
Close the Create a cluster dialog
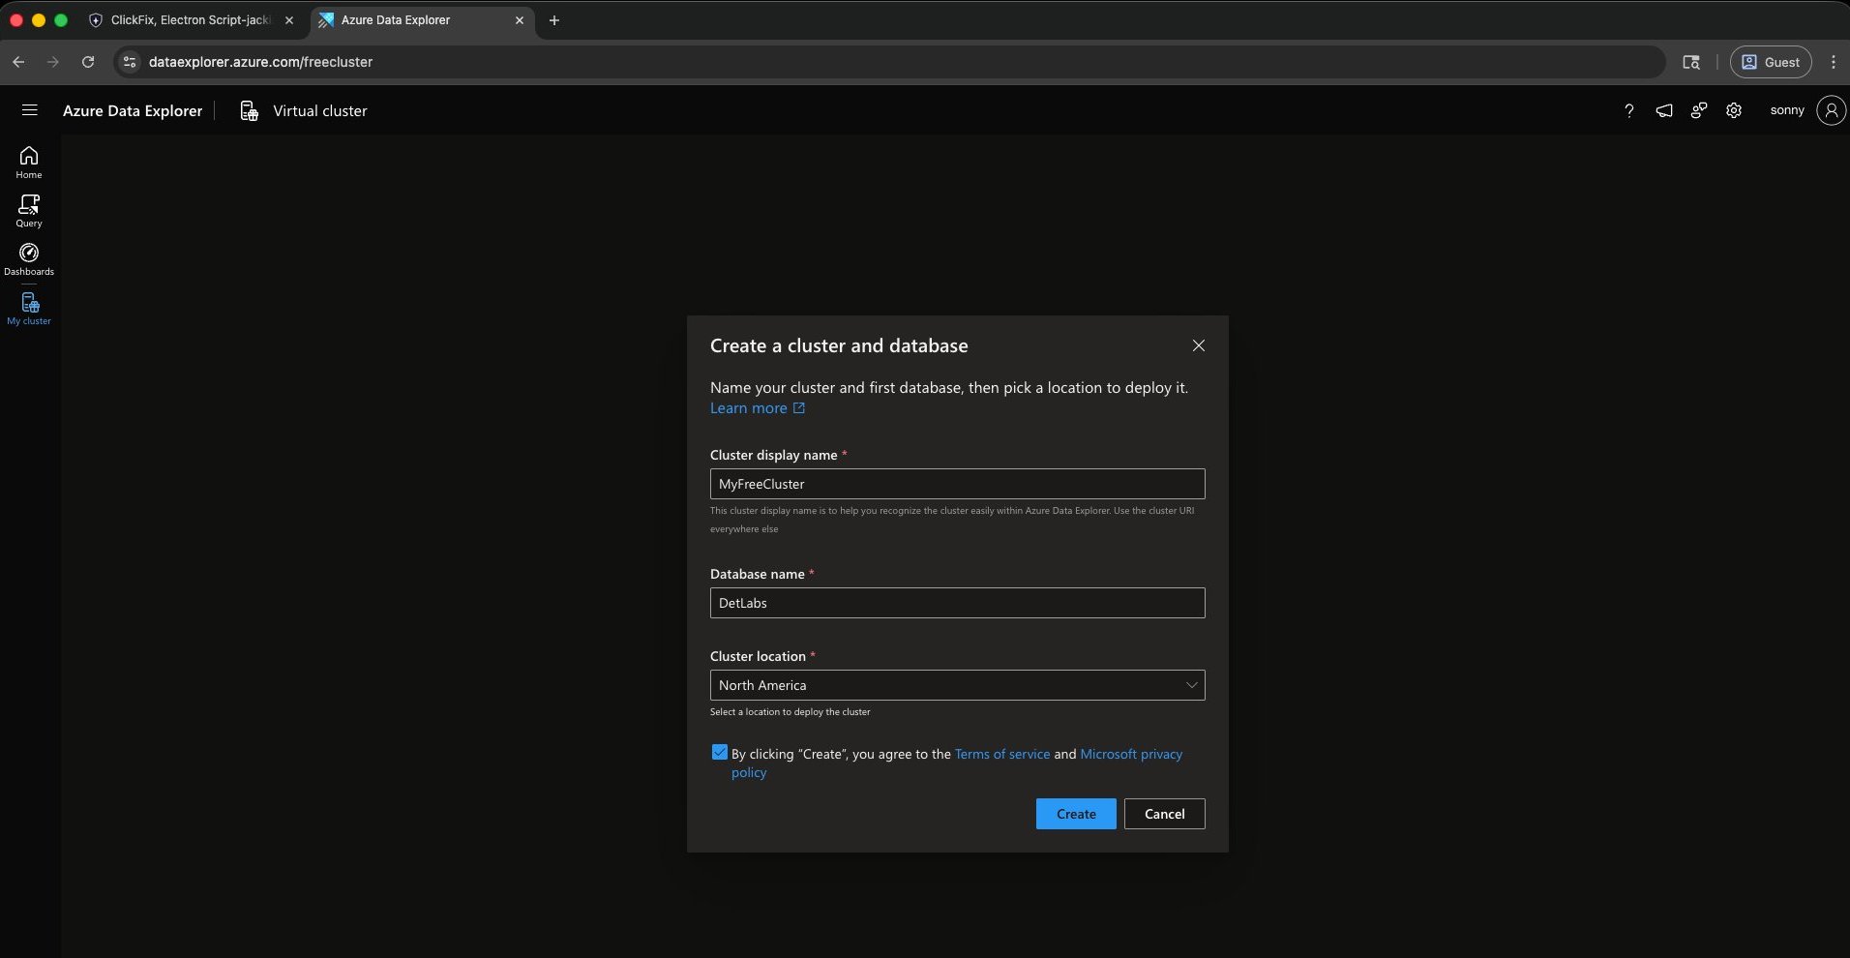pyautogui.click(x=1199, y=345)
